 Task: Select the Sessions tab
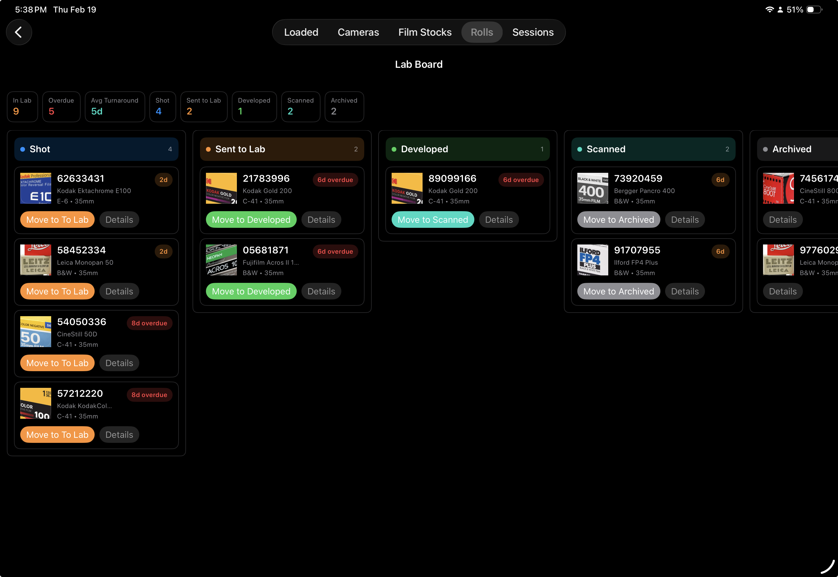[533, 32]
